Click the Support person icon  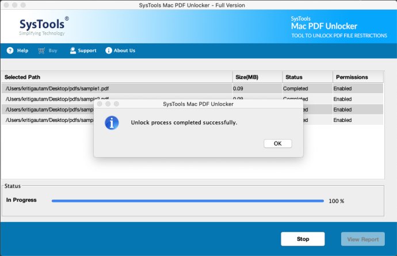(73, 51)
